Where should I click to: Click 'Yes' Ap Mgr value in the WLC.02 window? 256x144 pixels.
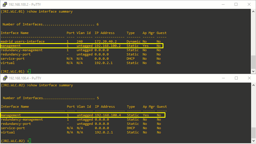point(146,115)
